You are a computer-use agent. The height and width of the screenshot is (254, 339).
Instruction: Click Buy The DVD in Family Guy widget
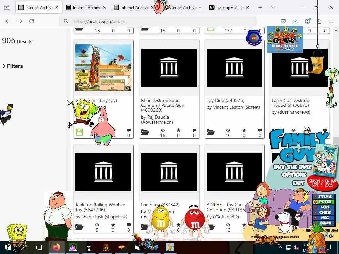(x=293, y=167)
